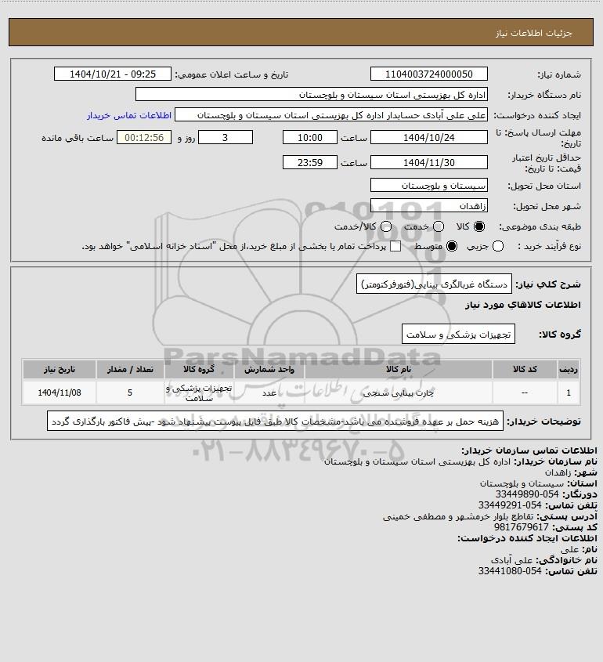Open the اطلاعات تماس خریدار link
The image size is (603, 662).
point(129,115)
